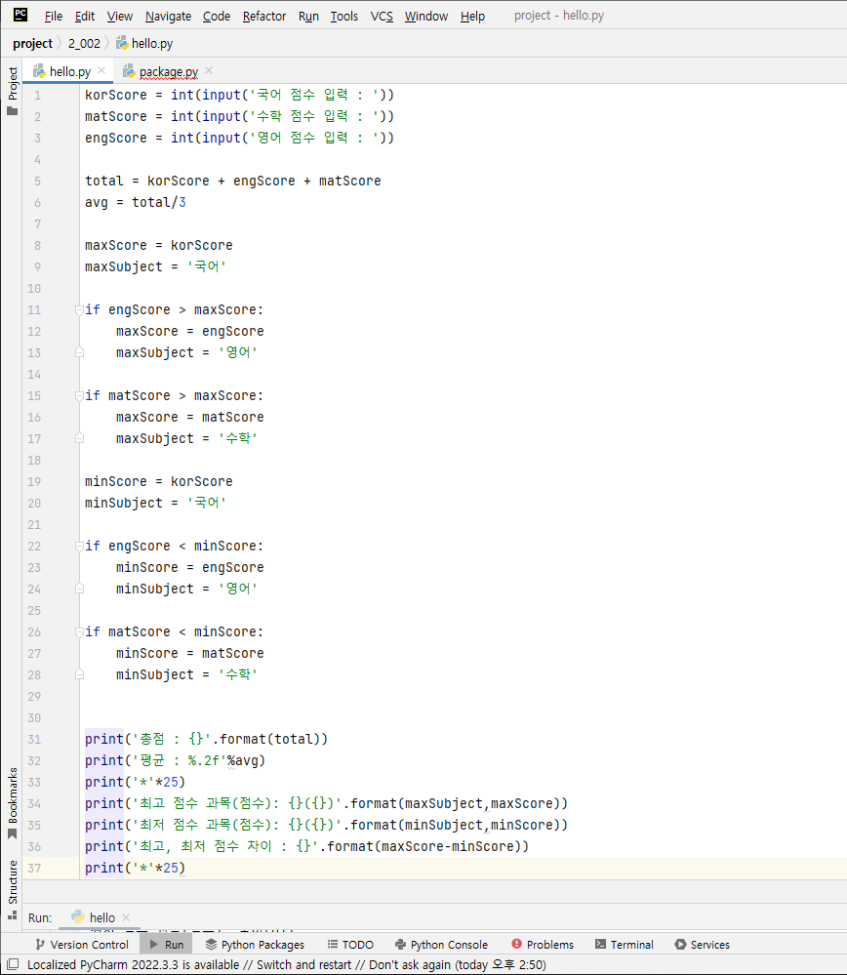
Task: Click the engScore input line
Action: 239,138
